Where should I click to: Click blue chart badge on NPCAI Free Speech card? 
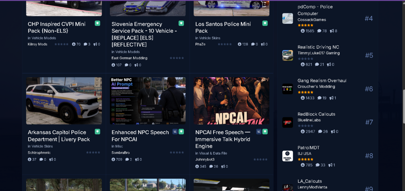coord(259,132)
